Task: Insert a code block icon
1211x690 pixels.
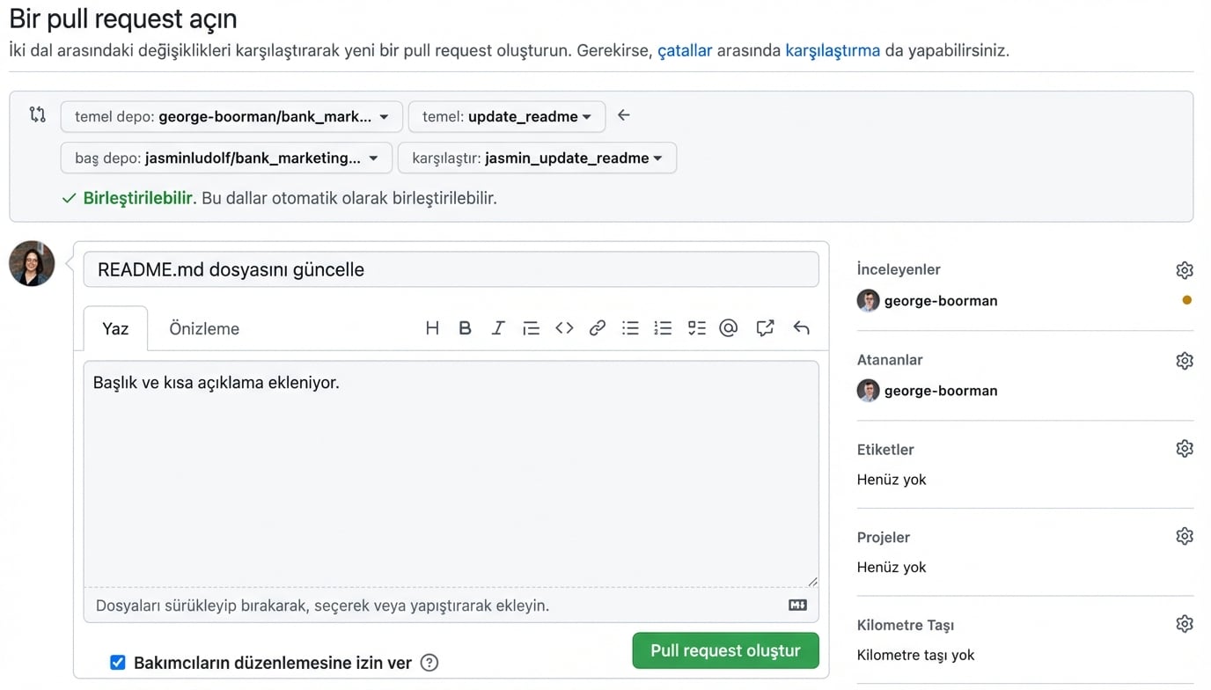Action: 563,327
